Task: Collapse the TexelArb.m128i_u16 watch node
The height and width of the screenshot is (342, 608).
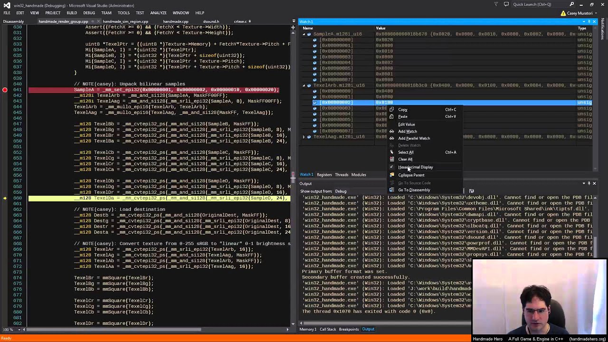Action: pos(304,85)
